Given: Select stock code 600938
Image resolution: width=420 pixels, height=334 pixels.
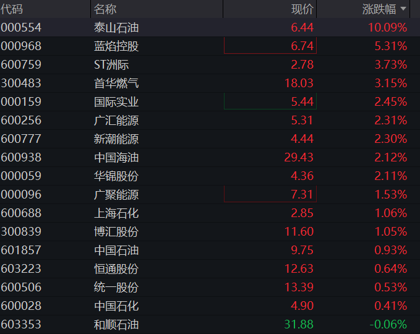Looking at the screenshot, I should pyautogui.click(x=21, y=157).
